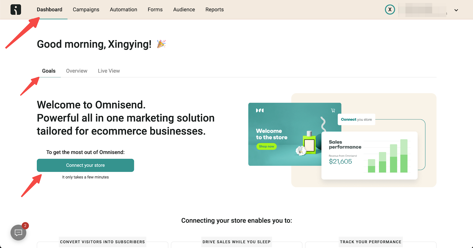Open the Campaigns menu
Image resolution: width=473 pixels, height=248 pixels.
pyautogui.click(x=86, y=9)
